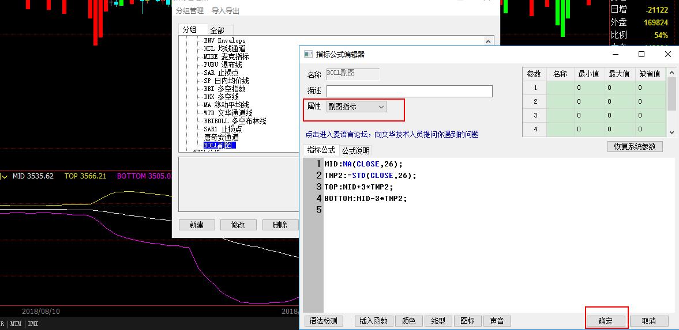The height and width of the screenshot is (330, 679).
Task: Open the 麦语言论坛 forum link
Action: tap(392, 134)
